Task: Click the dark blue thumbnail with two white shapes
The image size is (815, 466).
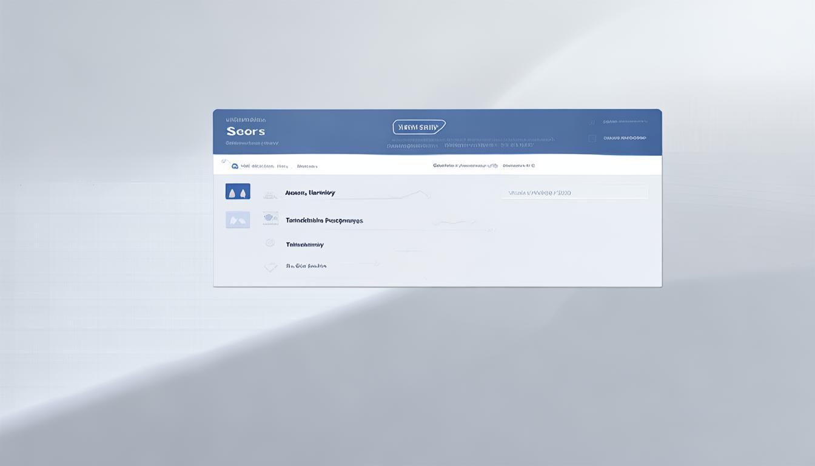Action: click(x=238, y=192)
